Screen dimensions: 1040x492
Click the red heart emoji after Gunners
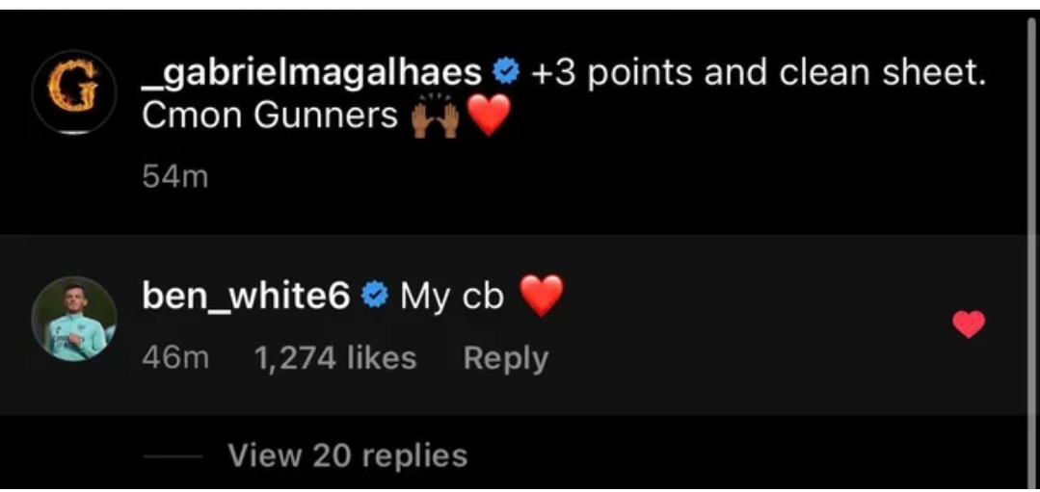point(490,116)
